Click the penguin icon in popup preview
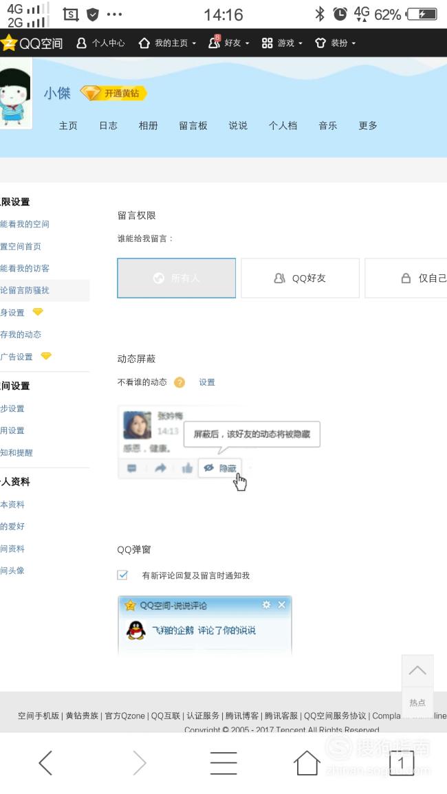 pos(135,630)
